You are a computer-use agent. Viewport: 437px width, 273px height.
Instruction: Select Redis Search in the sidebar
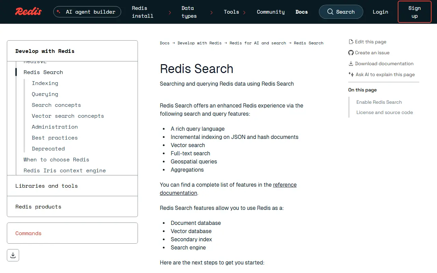(x=43, y=72)
